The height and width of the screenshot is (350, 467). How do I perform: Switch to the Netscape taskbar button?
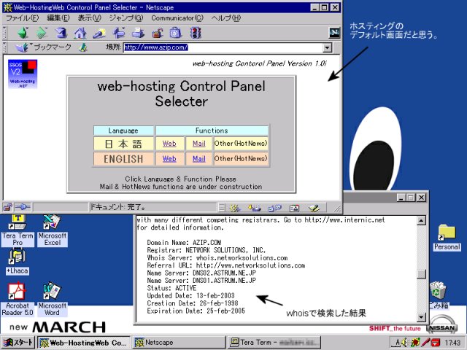tap(179, 343)
